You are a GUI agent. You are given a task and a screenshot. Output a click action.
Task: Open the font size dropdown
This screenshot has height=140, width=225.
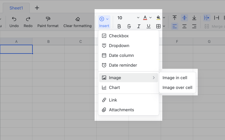coord(138,18)
